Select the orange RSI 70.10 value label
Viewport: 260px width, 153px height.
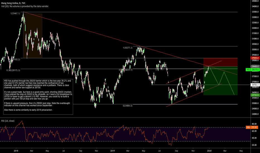(x=252, y=127)
